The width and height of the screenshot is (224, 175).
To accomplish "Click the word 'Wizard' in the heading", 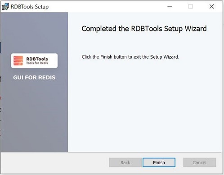I will (196, 29).
